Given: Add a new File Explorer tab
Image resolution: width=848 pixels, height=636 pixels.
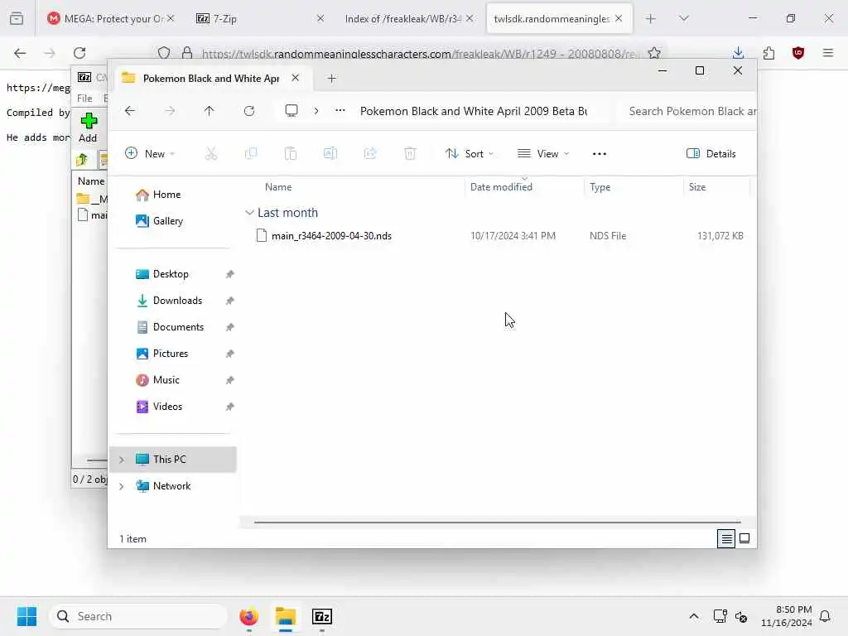Looking at the screenshot, I should click(332, 79).
